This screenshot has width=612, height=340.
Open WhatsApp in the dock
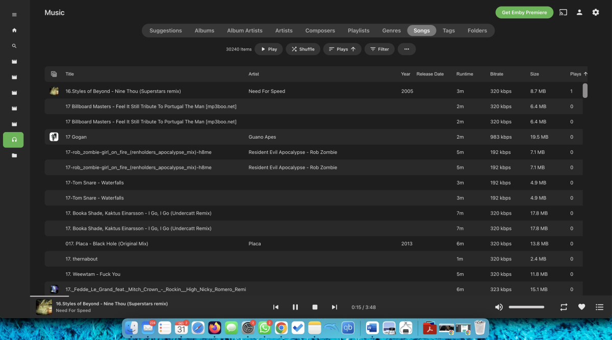[265, 328]
